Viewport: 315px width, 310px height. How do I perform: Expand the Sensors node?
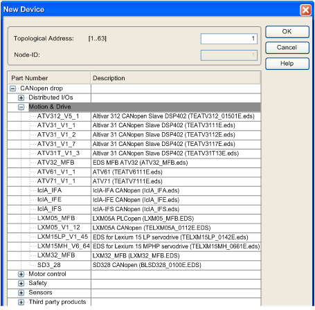point(21,293)
